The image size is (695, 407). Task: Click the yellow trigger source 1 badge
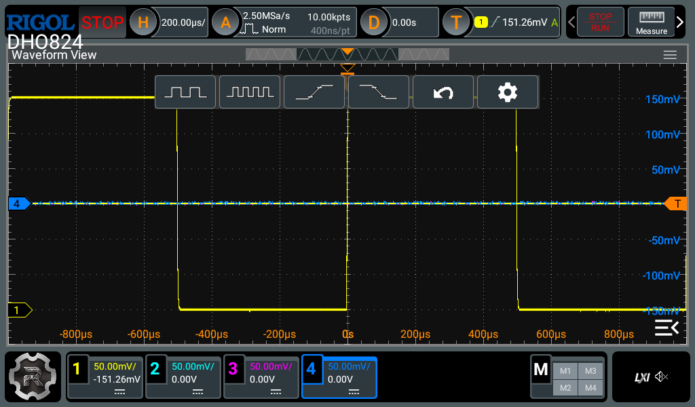point(481,22)
